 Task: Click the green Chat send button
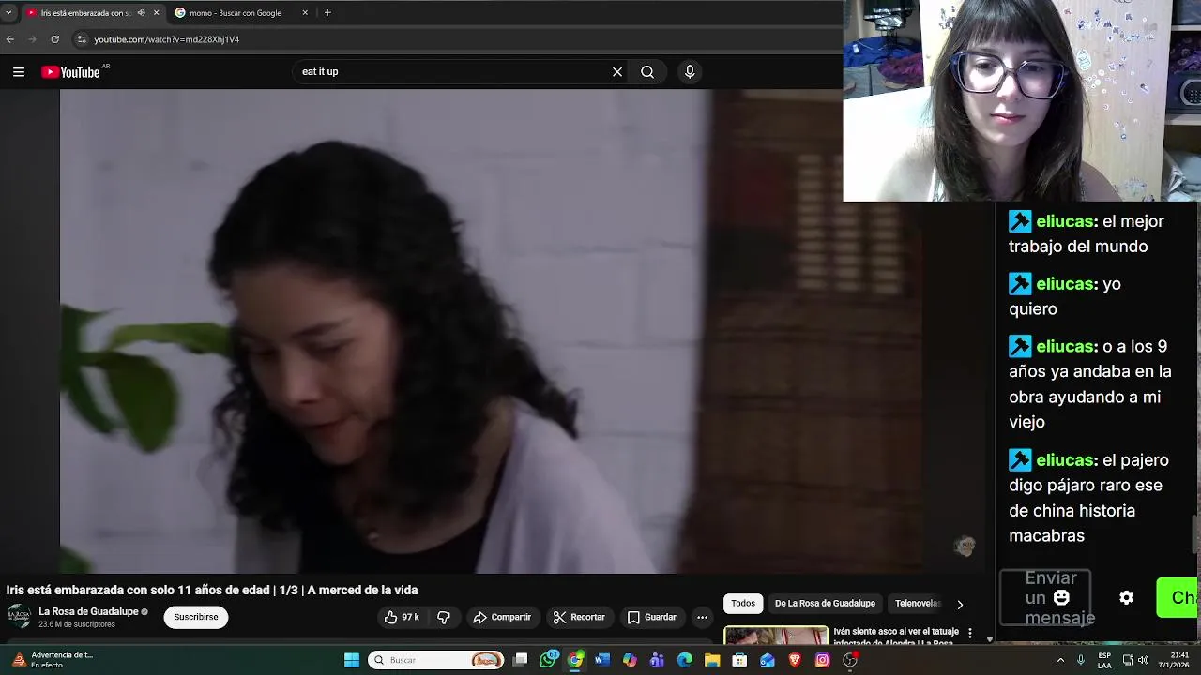[x=1178, y=598]
